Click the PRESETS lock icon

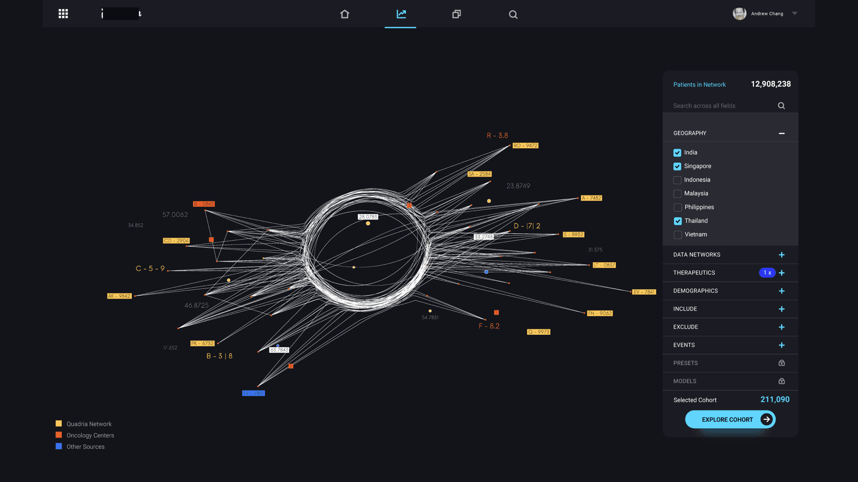click(782, 363)
